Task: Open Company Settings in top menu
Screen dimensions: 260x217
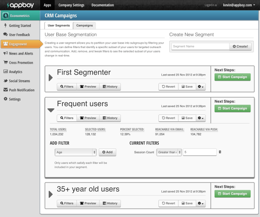Action: pos(71,5)
